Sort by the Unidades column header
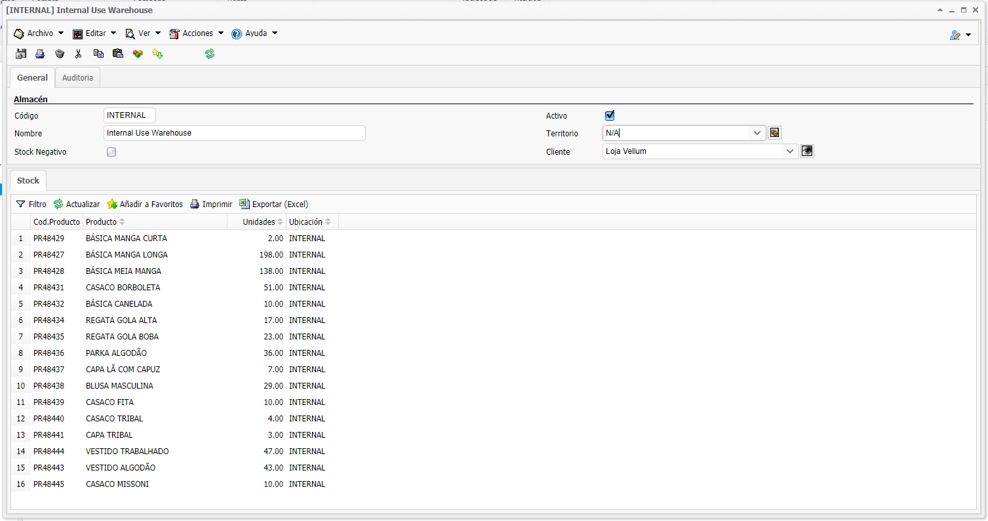This screenshot has height=521, width=988. pos(258,222)
